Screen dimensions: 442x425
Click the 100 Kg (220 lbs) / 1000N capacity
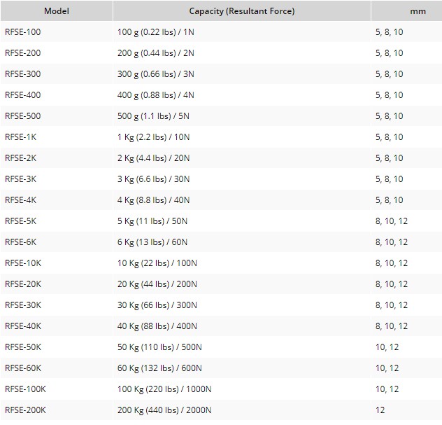pyautogui.click(x=164, y=389)
